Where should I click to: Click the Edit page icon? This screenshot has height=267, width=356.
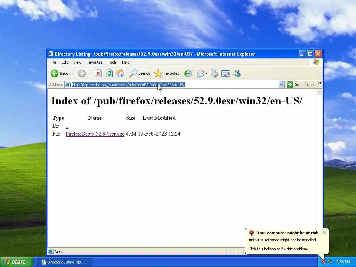225,73
